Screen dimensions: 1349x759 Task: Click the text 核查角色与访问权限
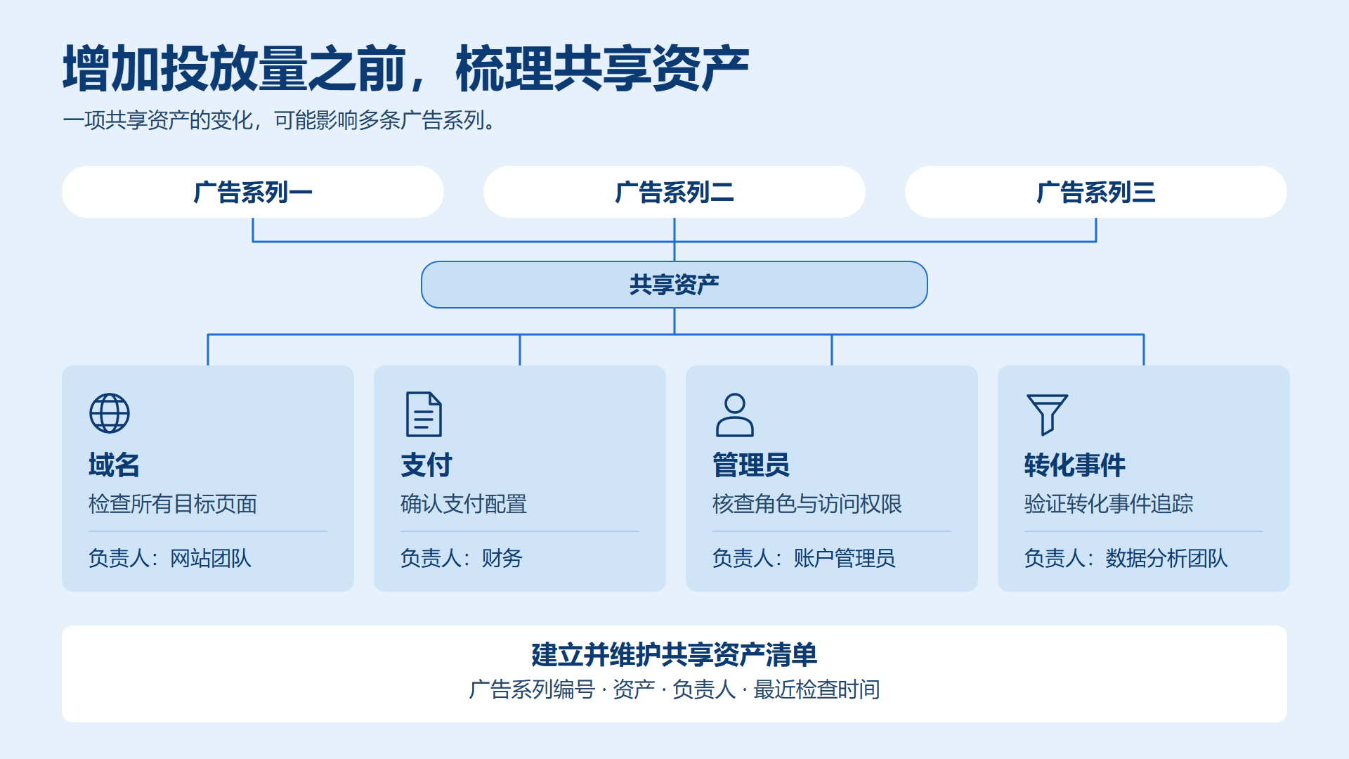point(807,504)
